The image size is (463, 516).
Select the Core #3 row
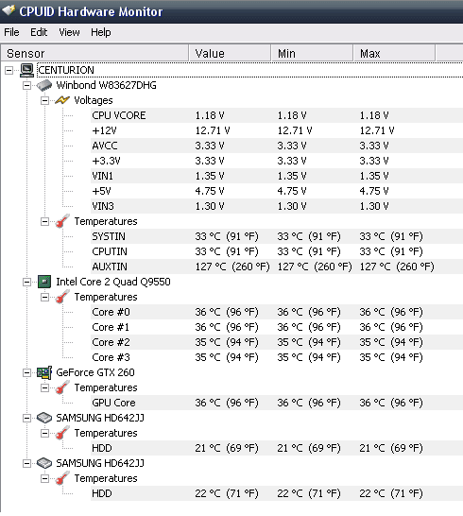coord(277,357)
